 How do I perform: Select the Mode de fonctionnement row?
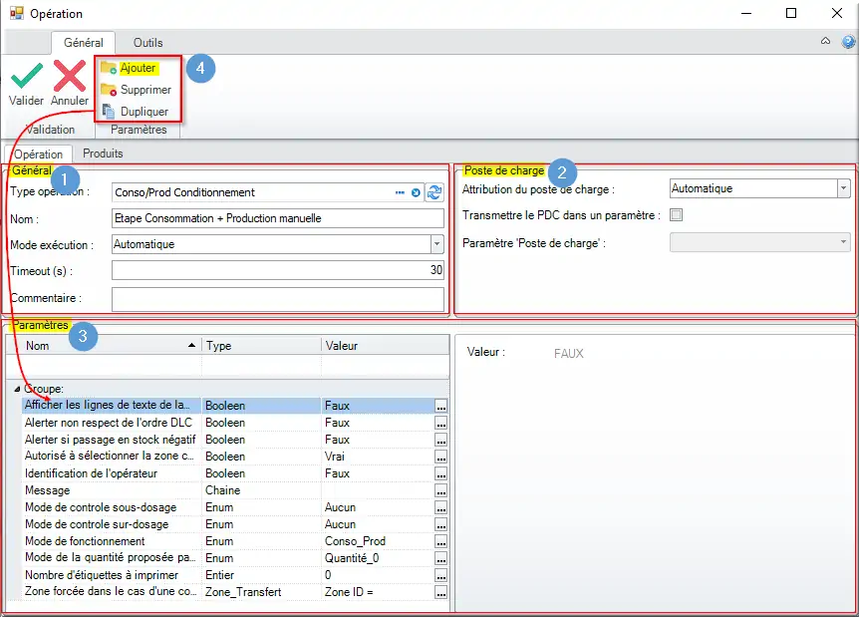235,541
